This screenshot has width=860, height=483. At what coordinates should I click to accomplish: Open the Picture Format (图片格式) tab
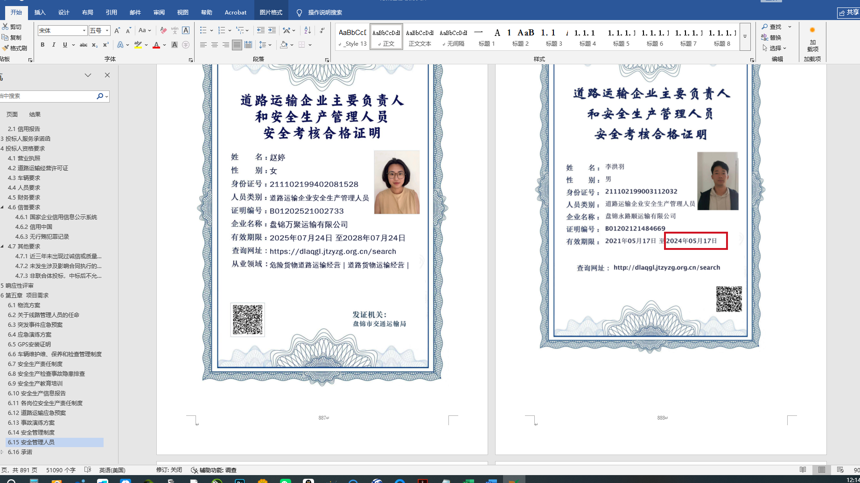tap(271, 13)
